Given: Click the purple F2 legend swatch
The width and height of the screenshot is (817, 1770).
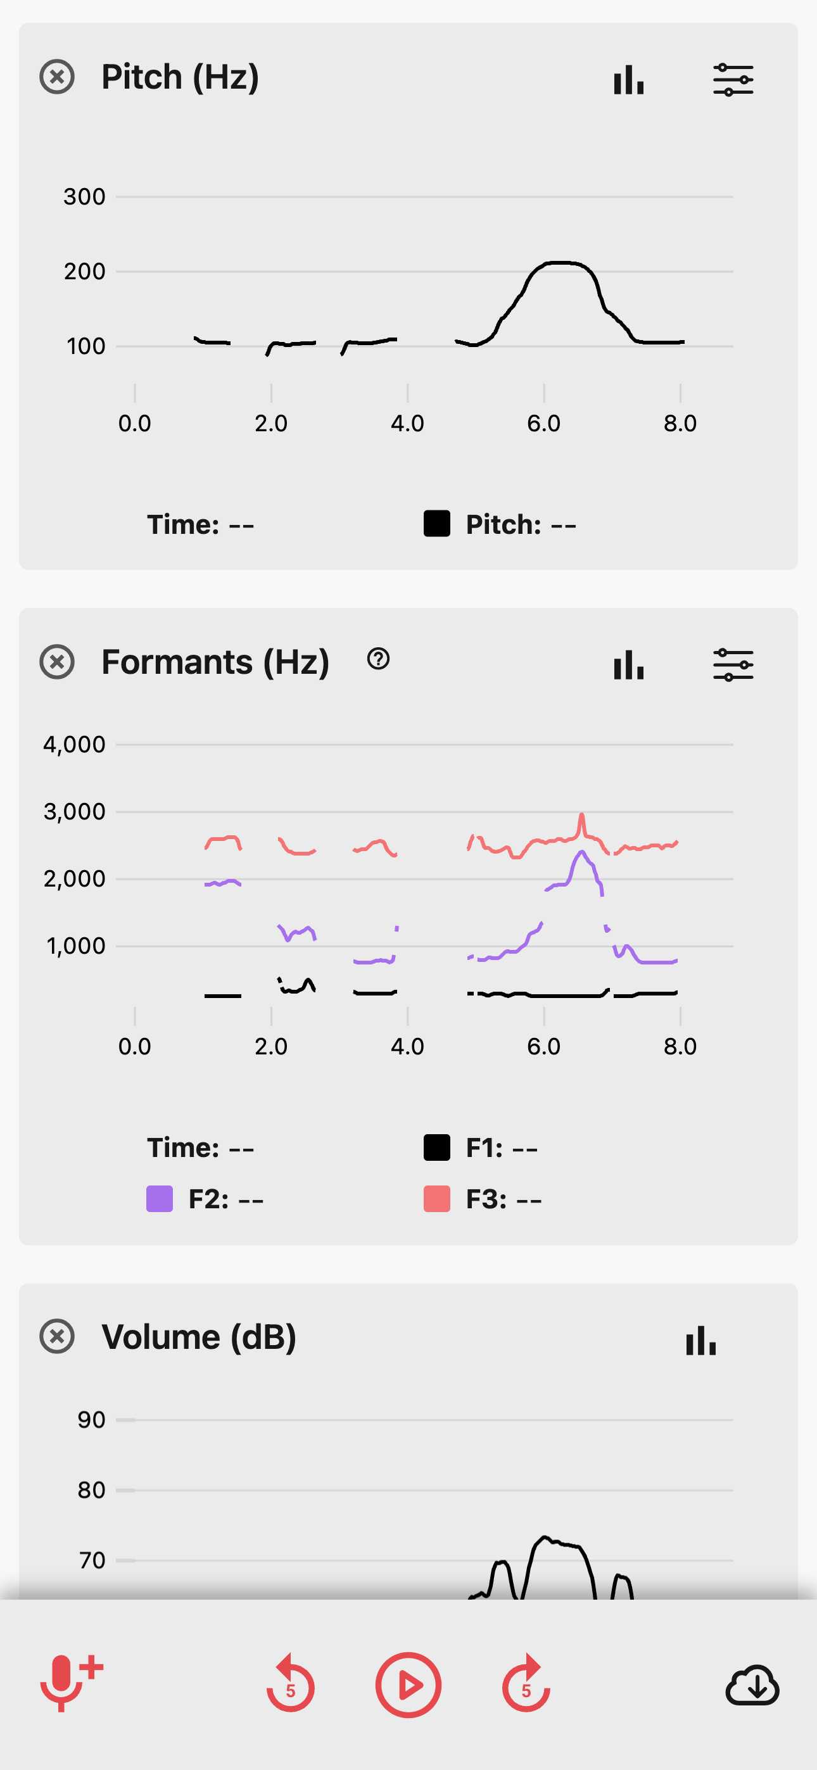Looking at the screenshot, I should tap(160, 1199).
